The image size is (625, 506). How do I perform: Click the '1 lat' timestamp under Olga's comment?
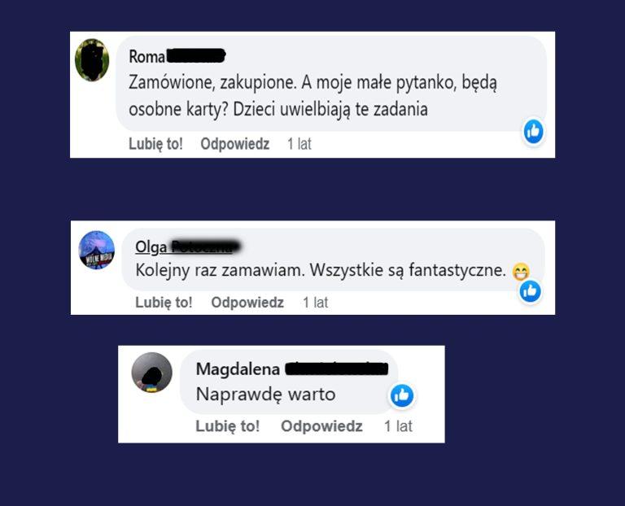click(x=315, y=303)
